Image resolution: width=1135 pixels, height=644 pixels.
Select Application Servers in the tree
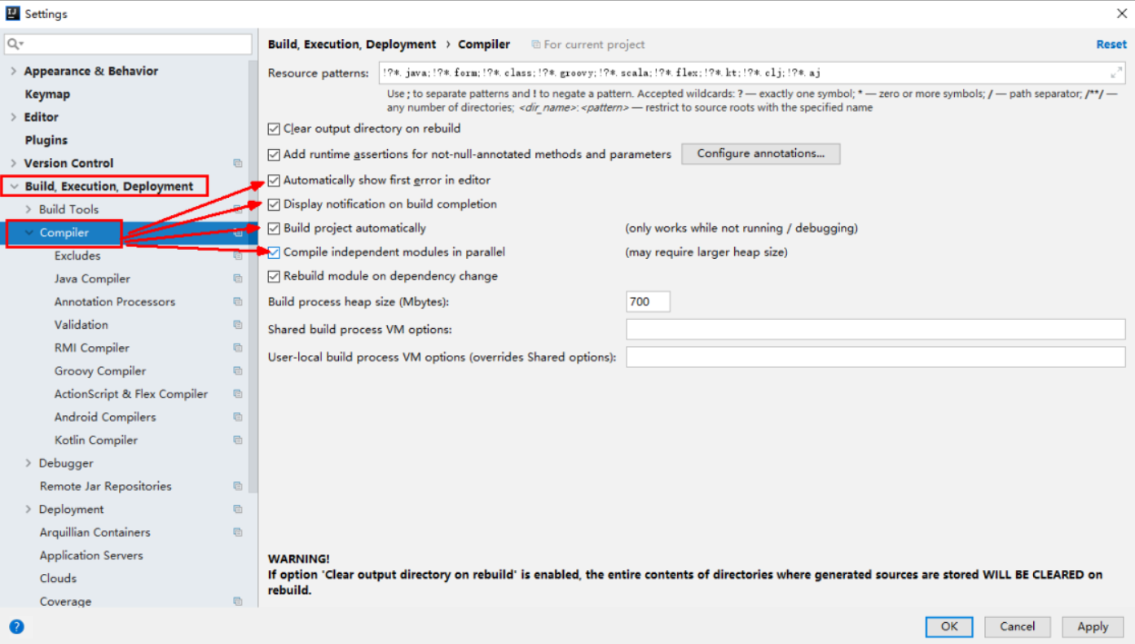[91, 555]
